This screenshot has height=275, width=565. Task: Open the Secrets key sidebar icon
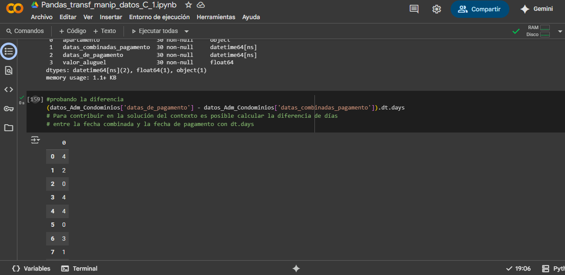coord(9,109)
